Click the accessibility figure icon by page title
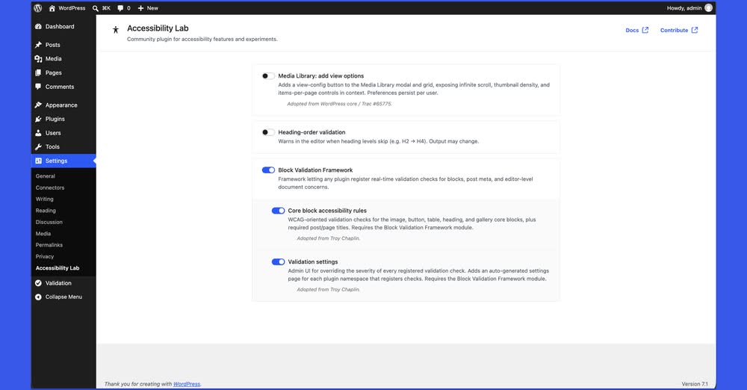This screenshot has height=390, width=747. pyautogui.click(x=115, y=30)
